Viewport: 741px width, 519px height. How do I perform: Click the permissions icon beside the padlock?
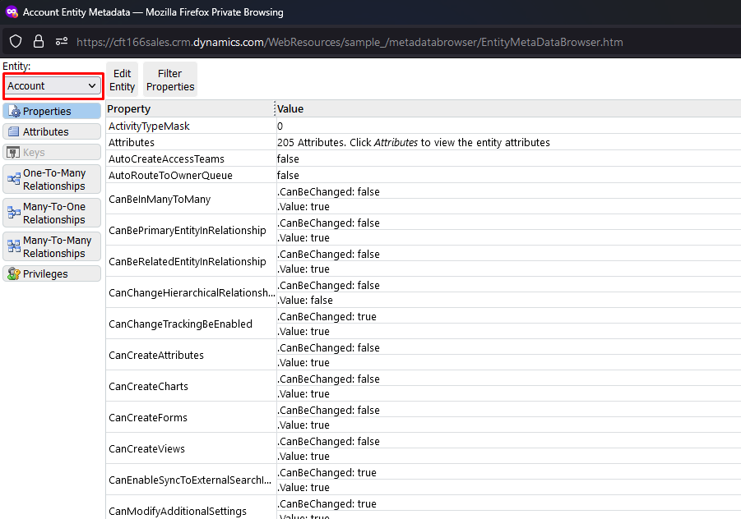tap(62, 41)
